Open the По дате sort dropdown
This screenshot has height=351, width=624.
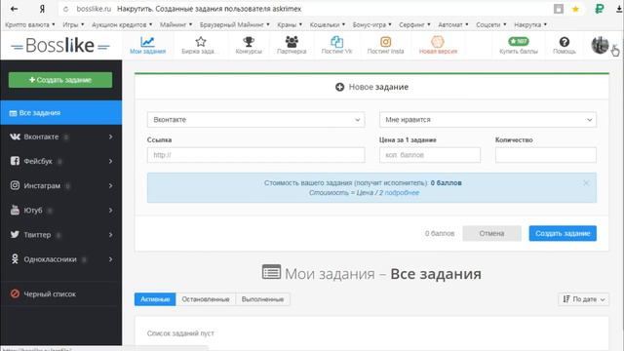[583, 299]
